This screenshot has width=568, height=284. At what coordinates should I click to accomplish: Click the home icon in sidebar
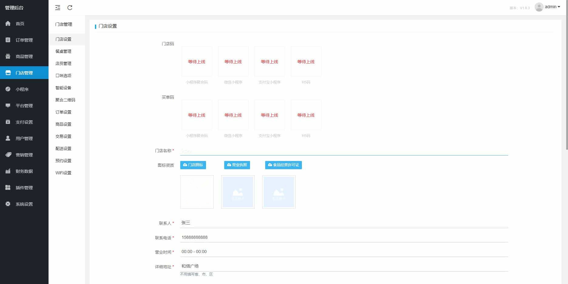point(8,23)
